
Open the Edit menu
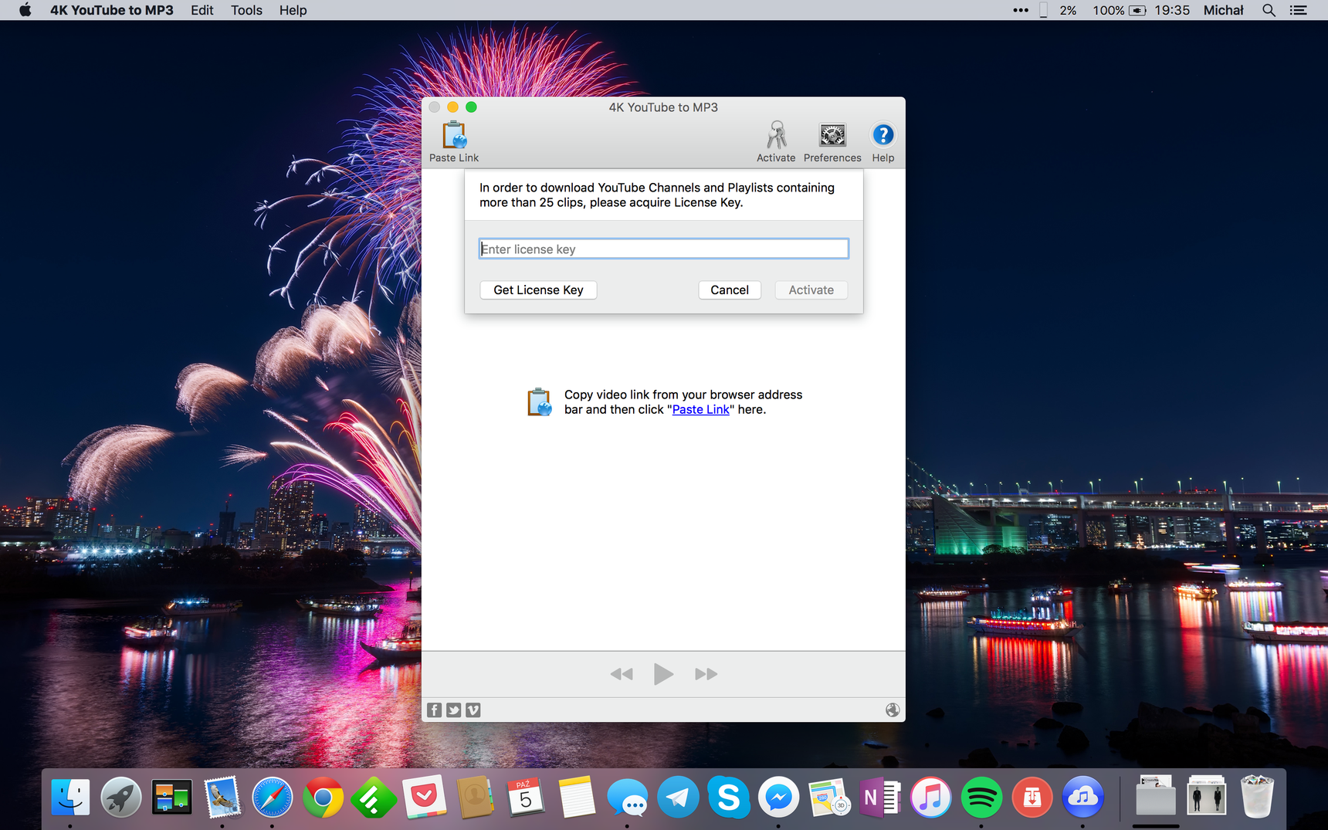coord(202,10)
